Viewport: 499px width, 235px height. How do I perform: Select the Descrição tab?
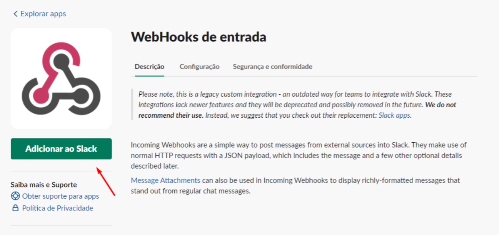149,67
